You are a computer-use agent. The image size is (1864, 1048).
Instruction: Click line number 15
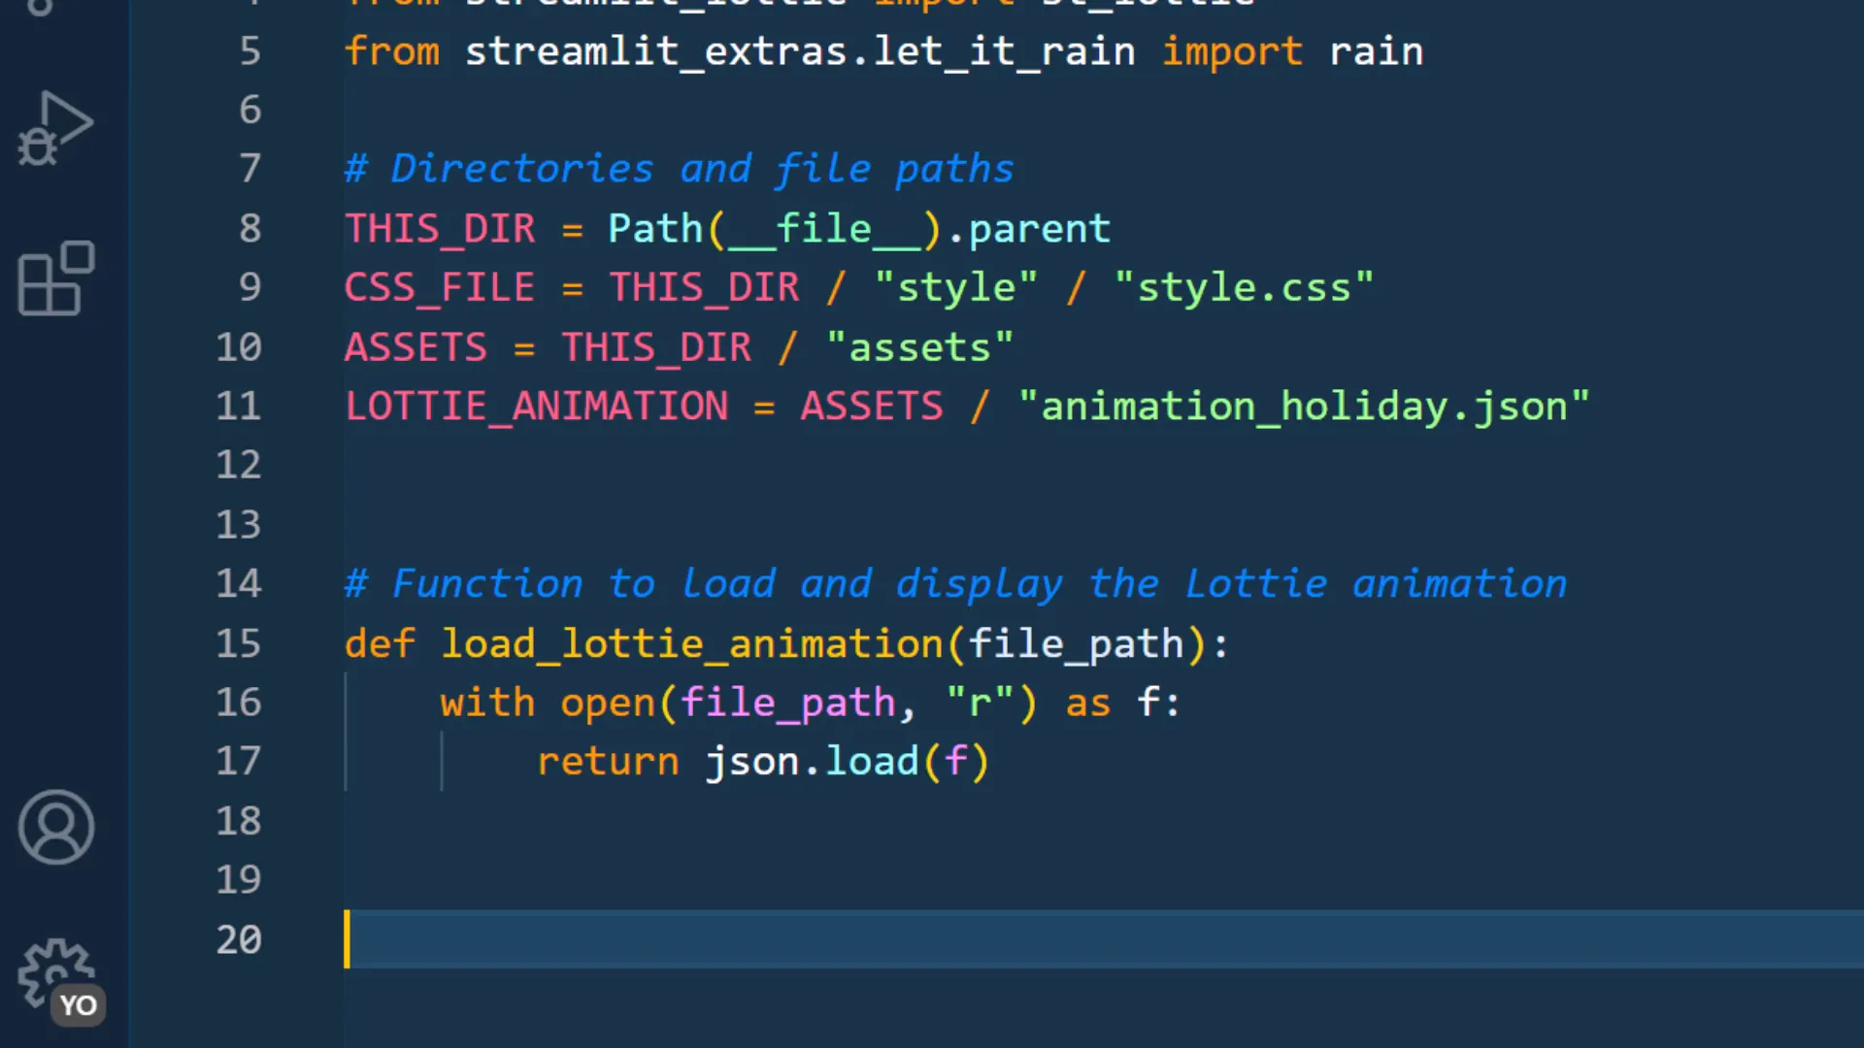[x=239, y=643]
